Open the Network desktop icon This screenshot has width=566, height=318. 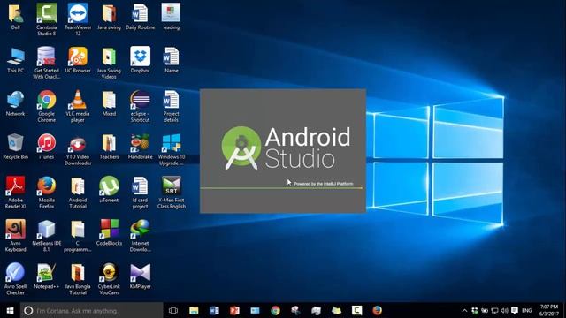[16, 100]
